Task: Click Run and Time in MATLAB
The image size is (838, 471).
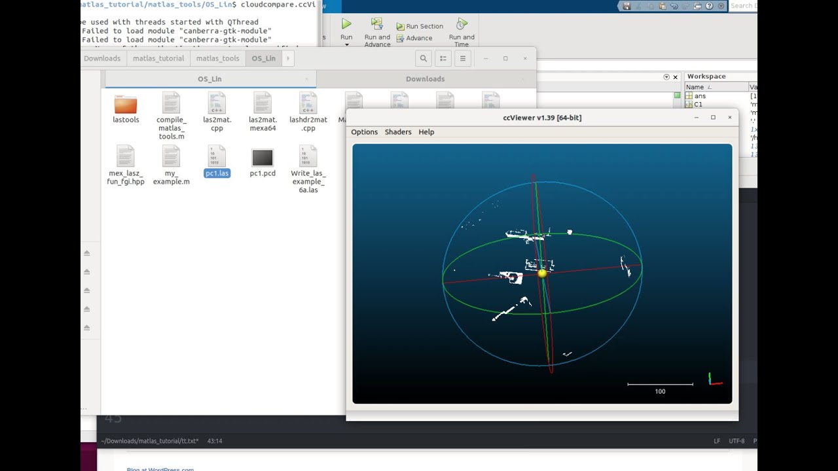Action: (462, 31)
